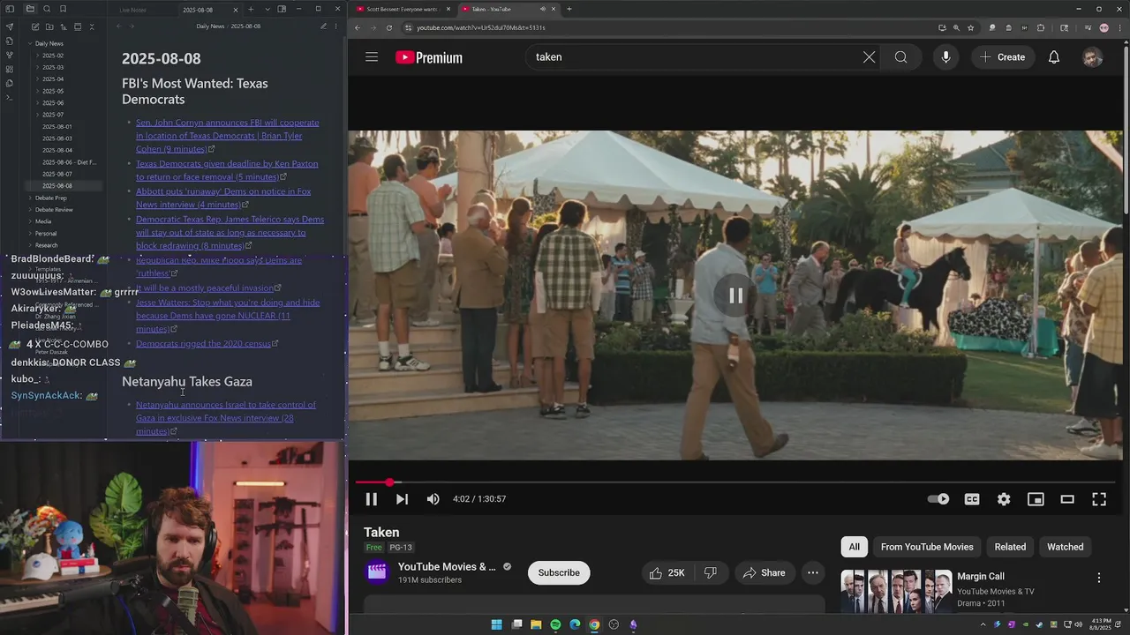Open YouTube notifications bell
The image size is (1130, 635).
1054,57
